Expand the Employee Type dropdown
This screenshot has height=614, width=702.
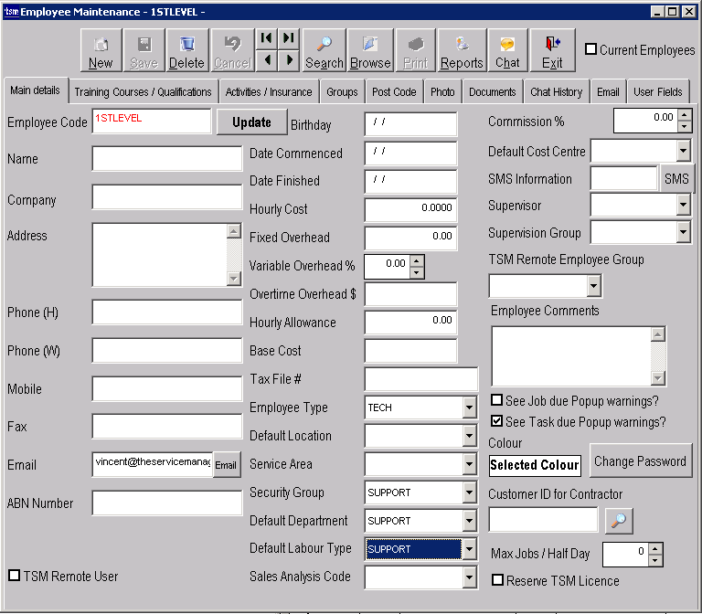[x=469, y=408]
